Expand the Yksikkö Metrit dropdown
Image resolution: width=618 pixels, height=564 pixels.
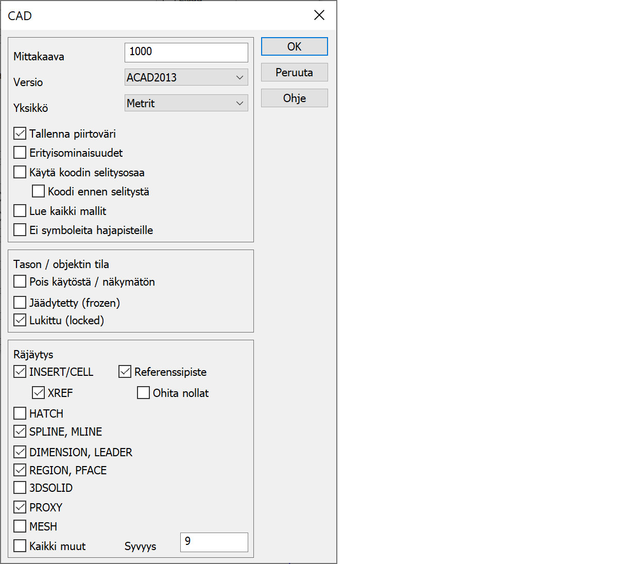[186, 103]
